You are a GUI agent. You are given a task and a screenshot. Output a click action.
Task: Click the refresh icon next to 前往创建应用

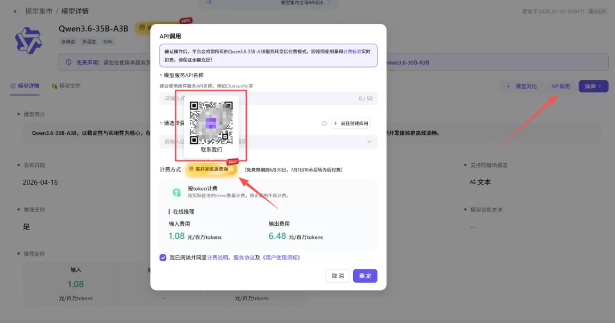(x=325, y=123)
